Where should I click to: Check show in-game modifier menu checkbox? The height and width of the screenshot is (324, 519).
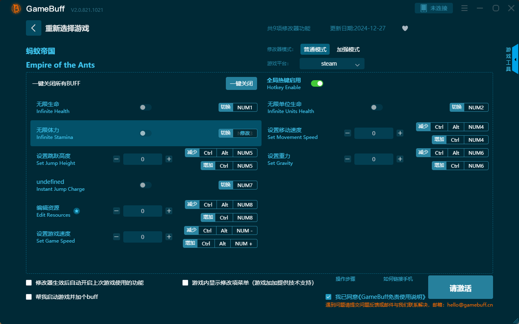point(185,283)
